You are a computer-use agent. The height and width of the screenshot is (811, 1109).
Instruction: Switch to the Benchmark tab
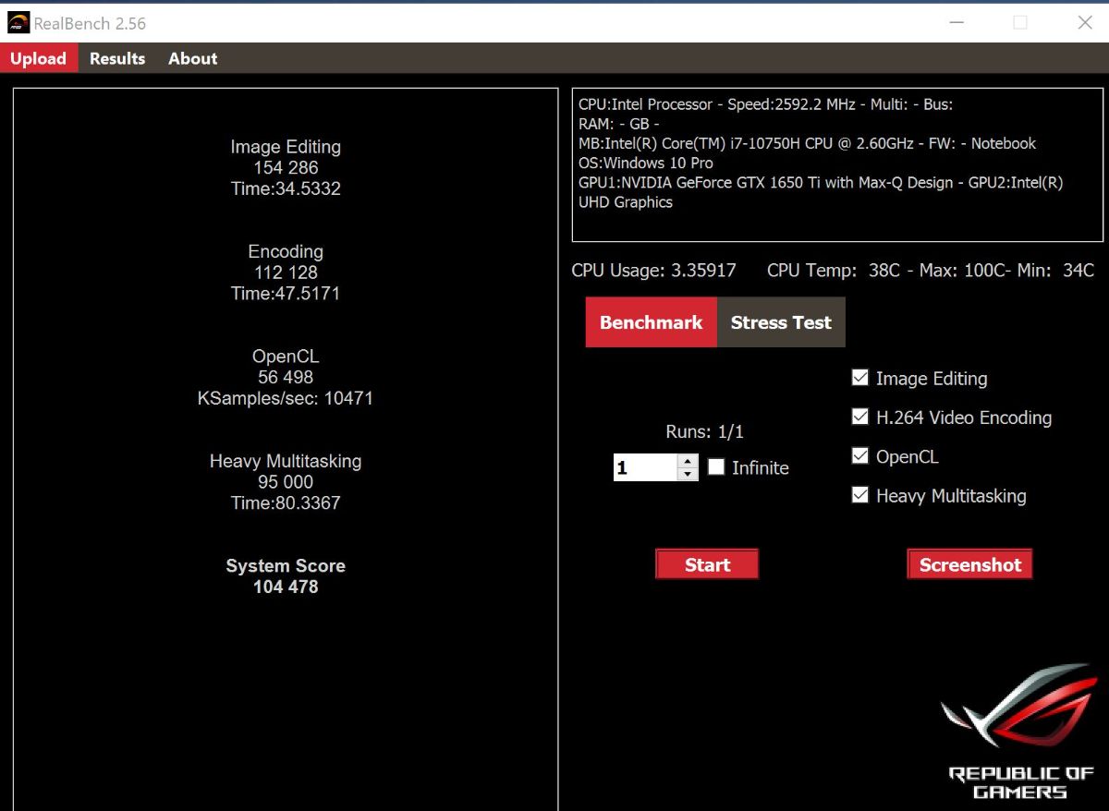(651, 322)
